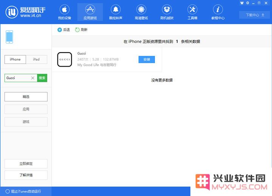
Task: Select the 应用 apps category
Action: 26,109
